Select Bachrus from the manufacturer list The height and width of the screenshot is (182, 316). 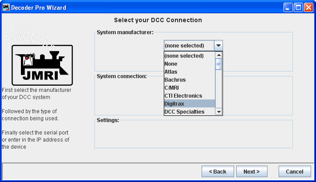[x=190, y=80]
